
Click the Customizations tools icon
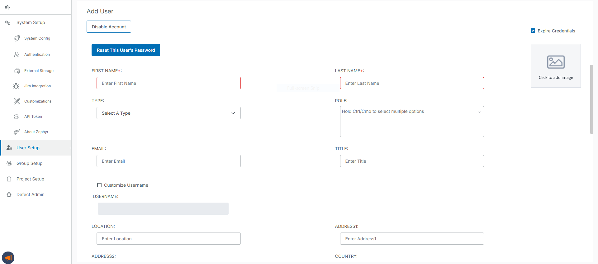click(x=17, y=101)
